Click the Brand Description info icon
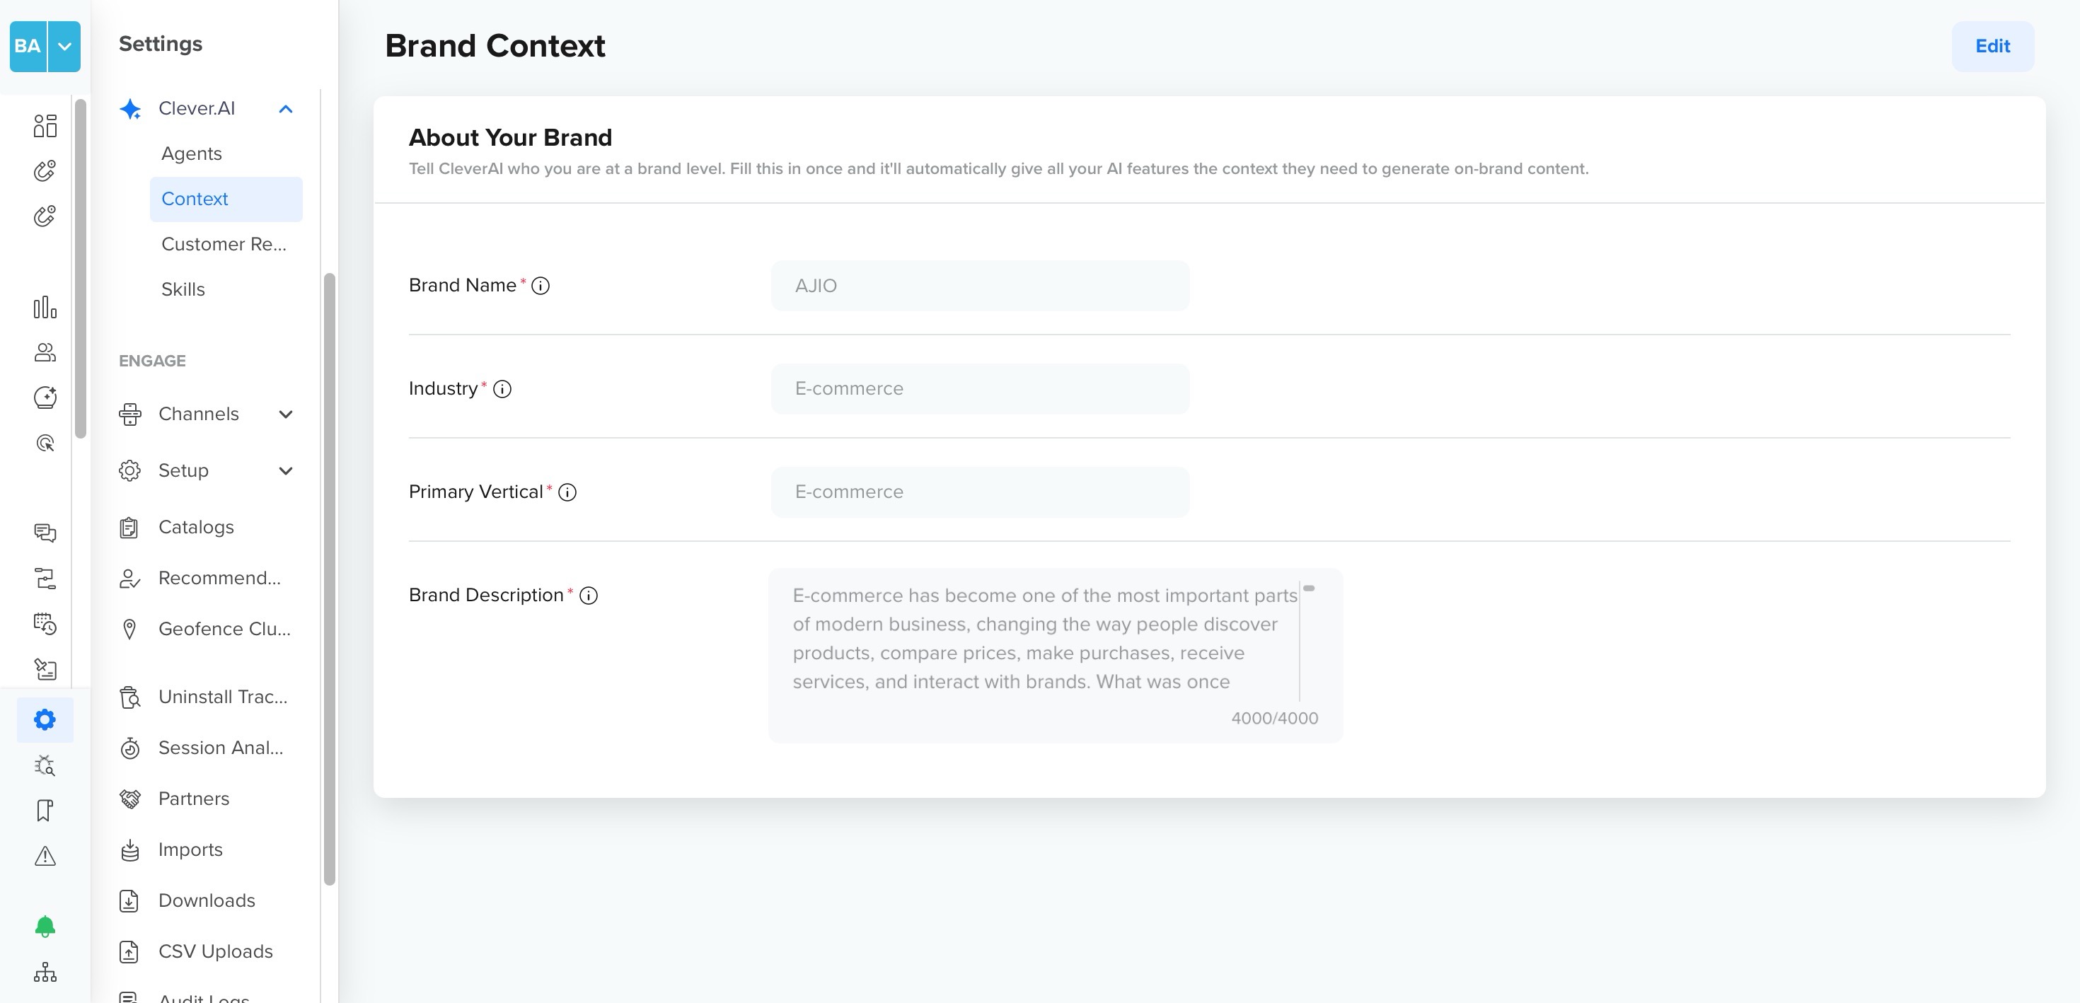 [589, 596]
